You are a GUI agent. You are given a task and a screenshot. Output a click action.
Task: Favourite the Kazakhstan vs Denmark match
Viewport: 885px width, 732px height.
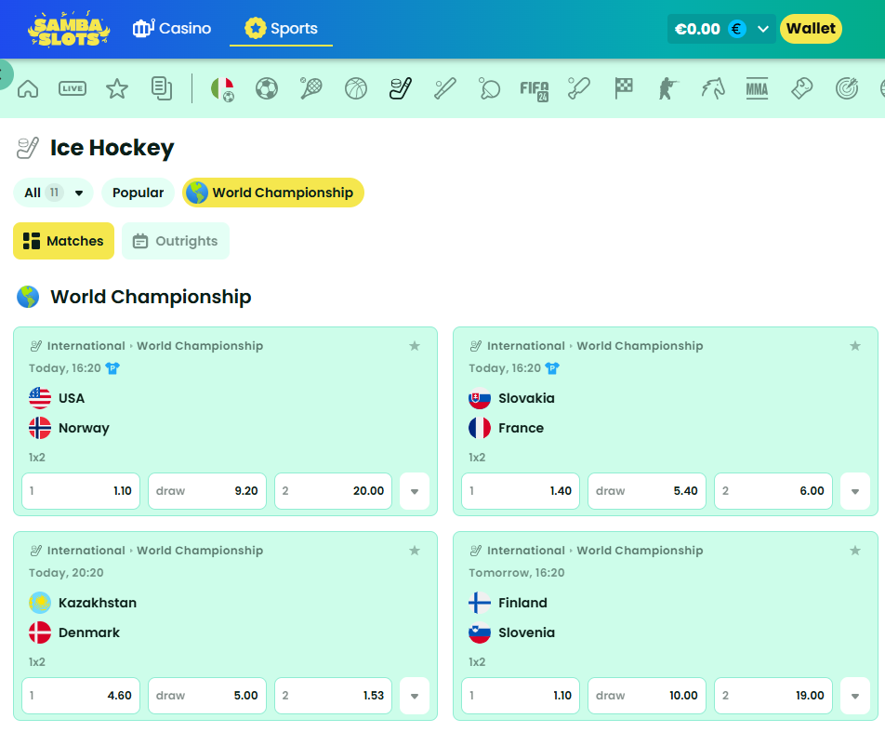coord(415,550)
